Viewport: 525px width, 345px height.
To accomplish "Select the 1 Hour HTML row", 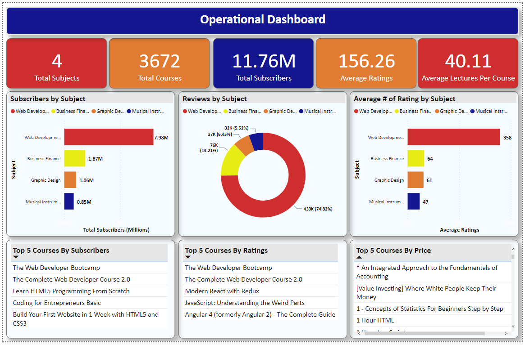I will [433, 320].
